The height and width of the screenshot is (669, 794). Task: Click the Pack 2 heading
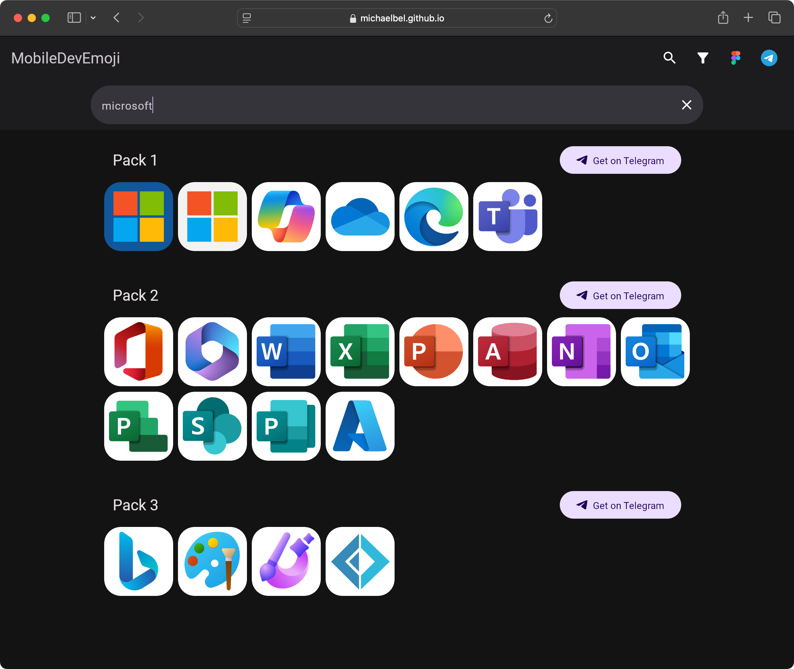click(136, 296)
